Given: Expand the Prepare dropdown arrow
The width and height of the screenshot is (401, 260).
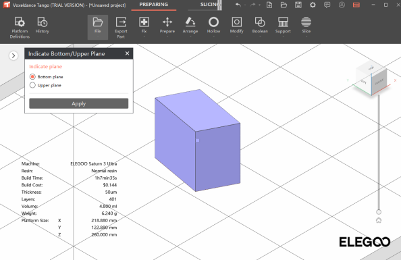Looking at the screenshot, I should click(167, 36).
